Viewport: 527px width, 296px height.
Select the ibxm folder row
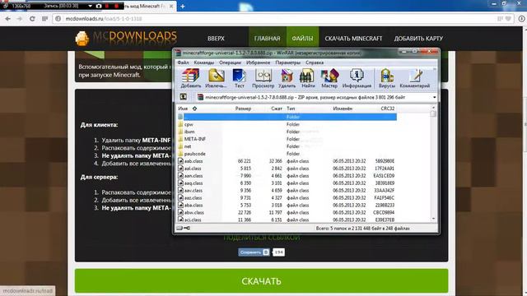[x=287, y=132]
